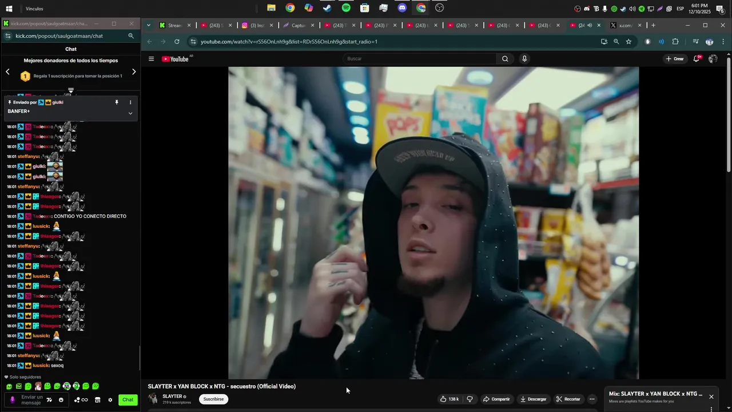Open File Explorer from the taskbar
Viewport: 732px width, 412px height.
(271, 8)
